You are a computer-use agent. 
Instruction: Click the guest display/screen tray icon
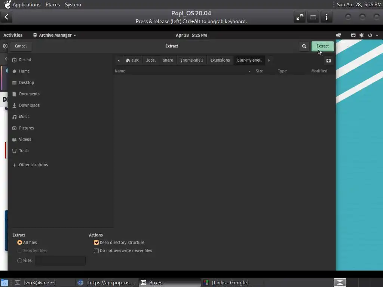pos(338,36)
